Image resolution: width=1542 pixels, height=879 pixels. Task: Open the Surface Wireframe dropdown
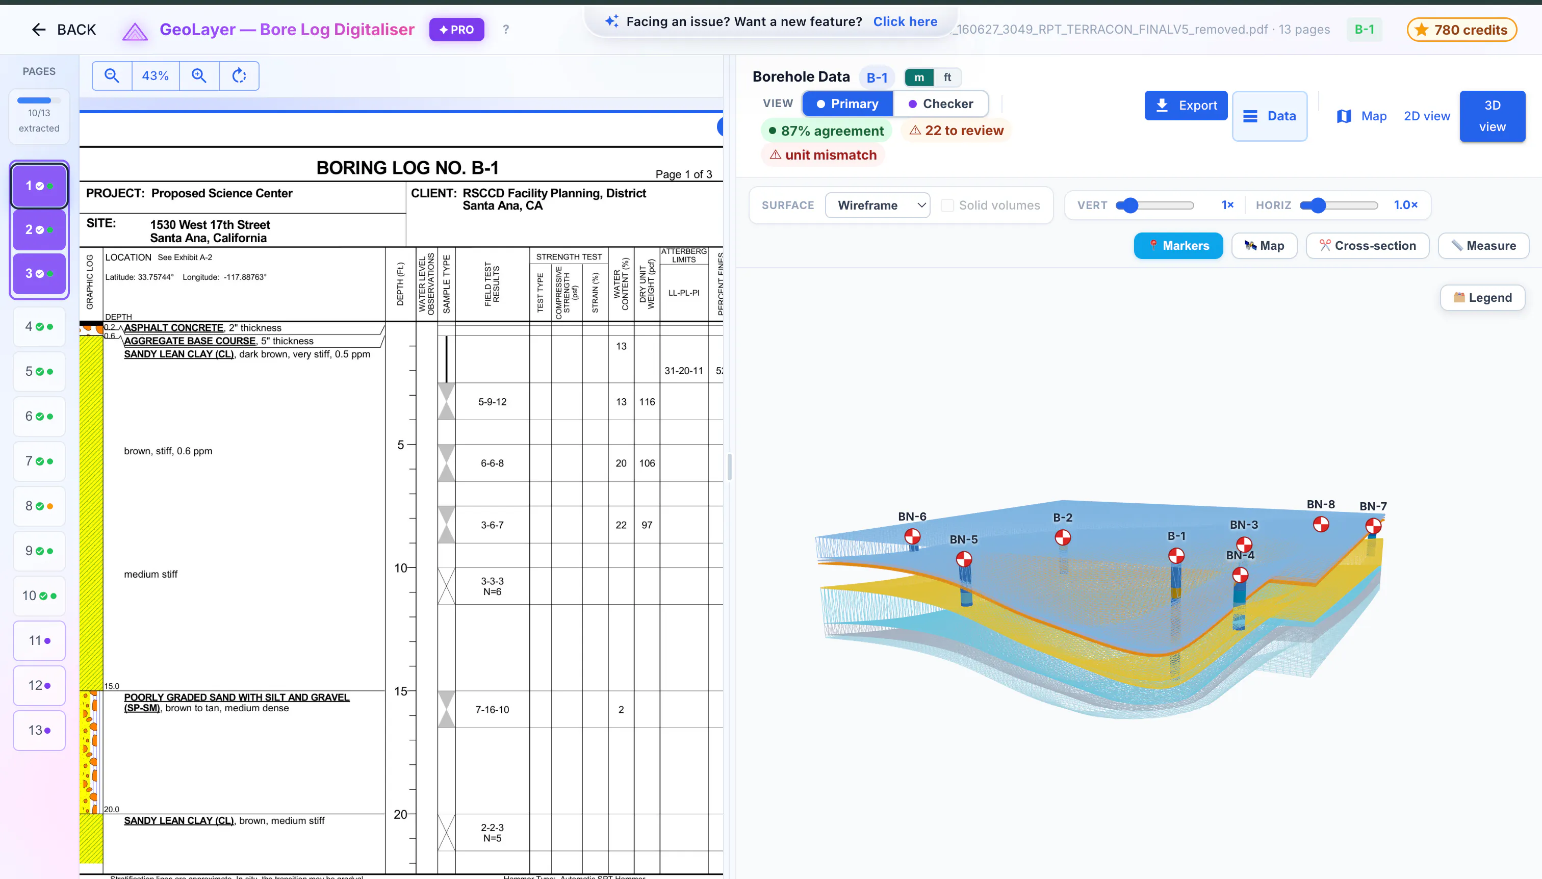coord(877,205)
